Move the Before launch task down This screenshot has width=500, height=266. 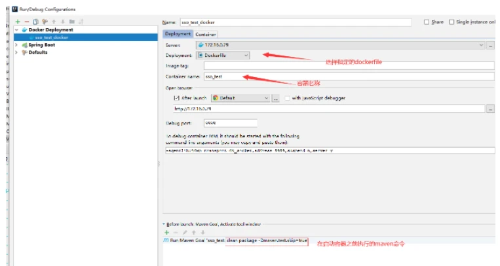pos(202,233)
